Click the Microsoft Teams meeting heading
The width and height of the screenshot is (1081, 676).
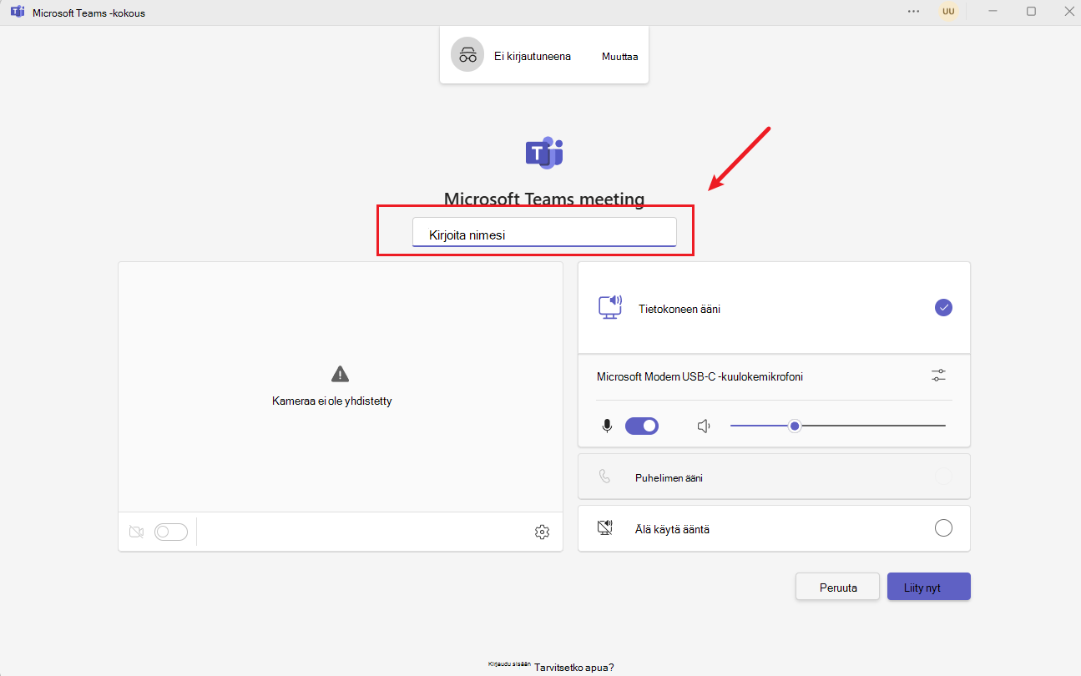pyautogui.click(x=544, y=199)
